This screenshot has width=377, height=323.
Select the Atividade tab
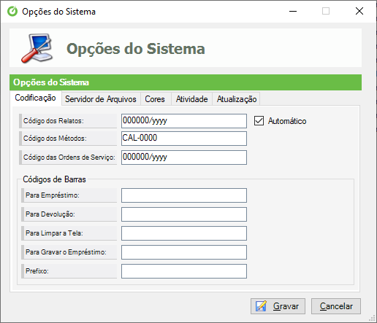(x=191, y=99)
